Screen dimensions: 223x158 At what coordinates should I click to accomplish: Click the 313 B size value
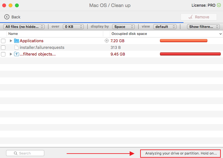click(116, 47)
